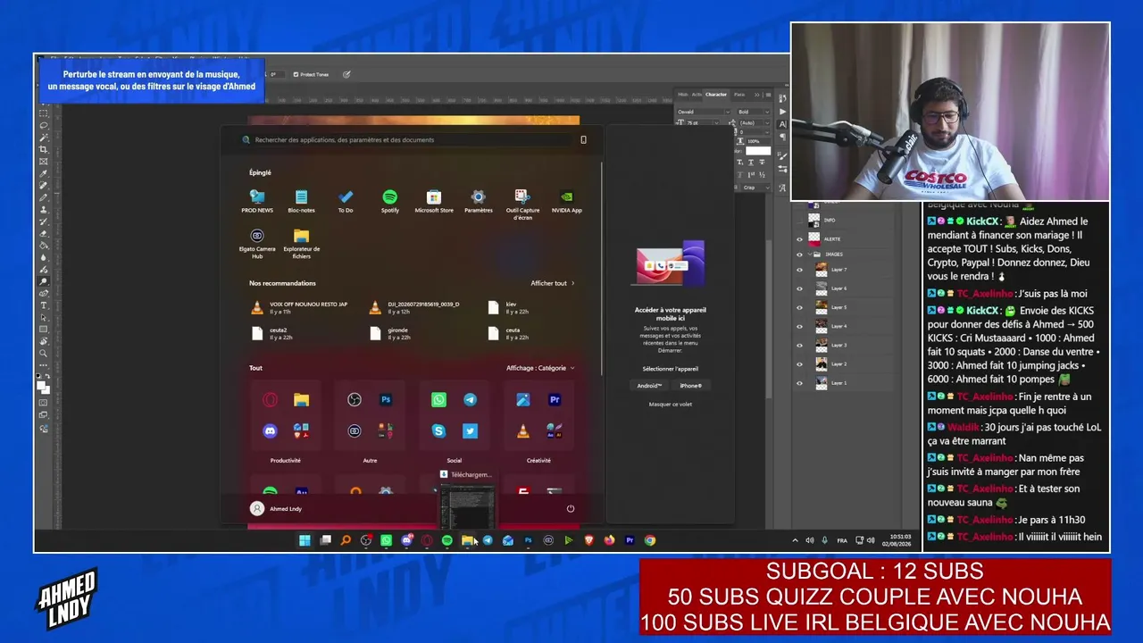Switch to the History panel tab
This screenshot has height=643, width=1143.
[683, 94]
